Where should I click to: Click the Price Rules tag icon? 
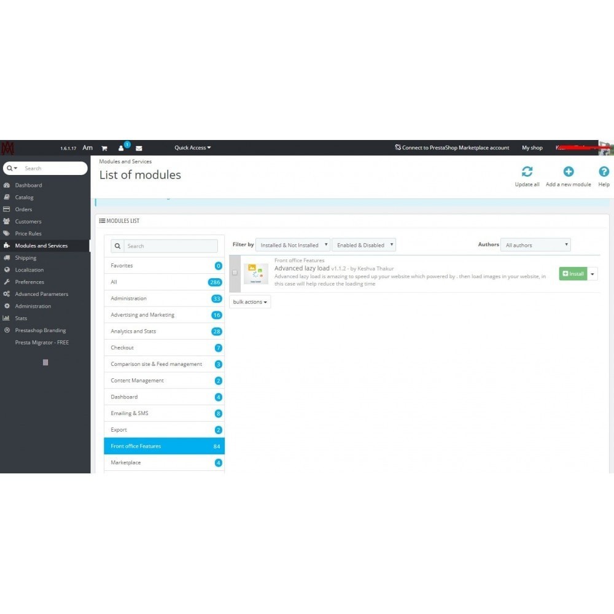[7, 234]
